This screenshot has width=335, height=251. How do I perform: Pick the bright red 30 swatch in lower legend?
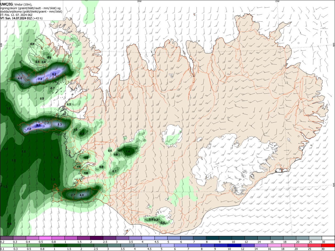(328, 245)
